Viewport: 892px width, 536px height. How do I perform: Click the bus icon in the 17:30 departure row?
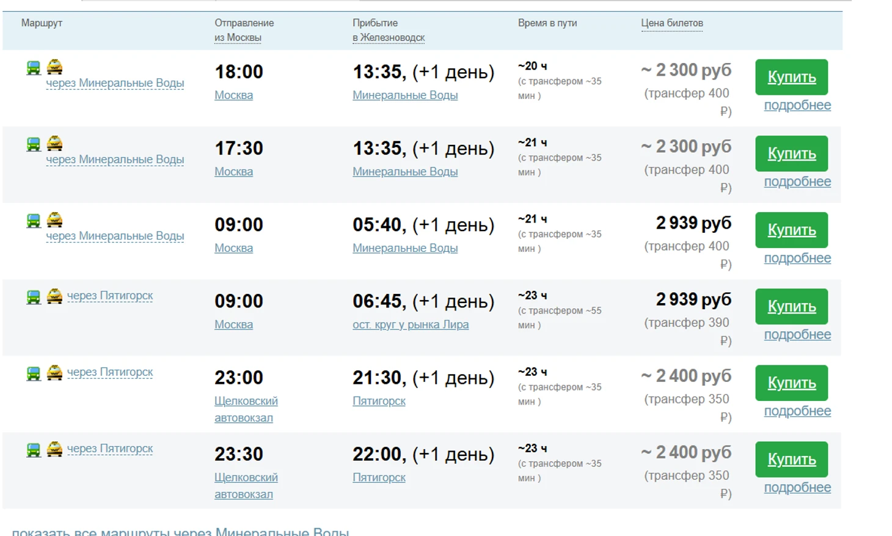pos(34,144)
